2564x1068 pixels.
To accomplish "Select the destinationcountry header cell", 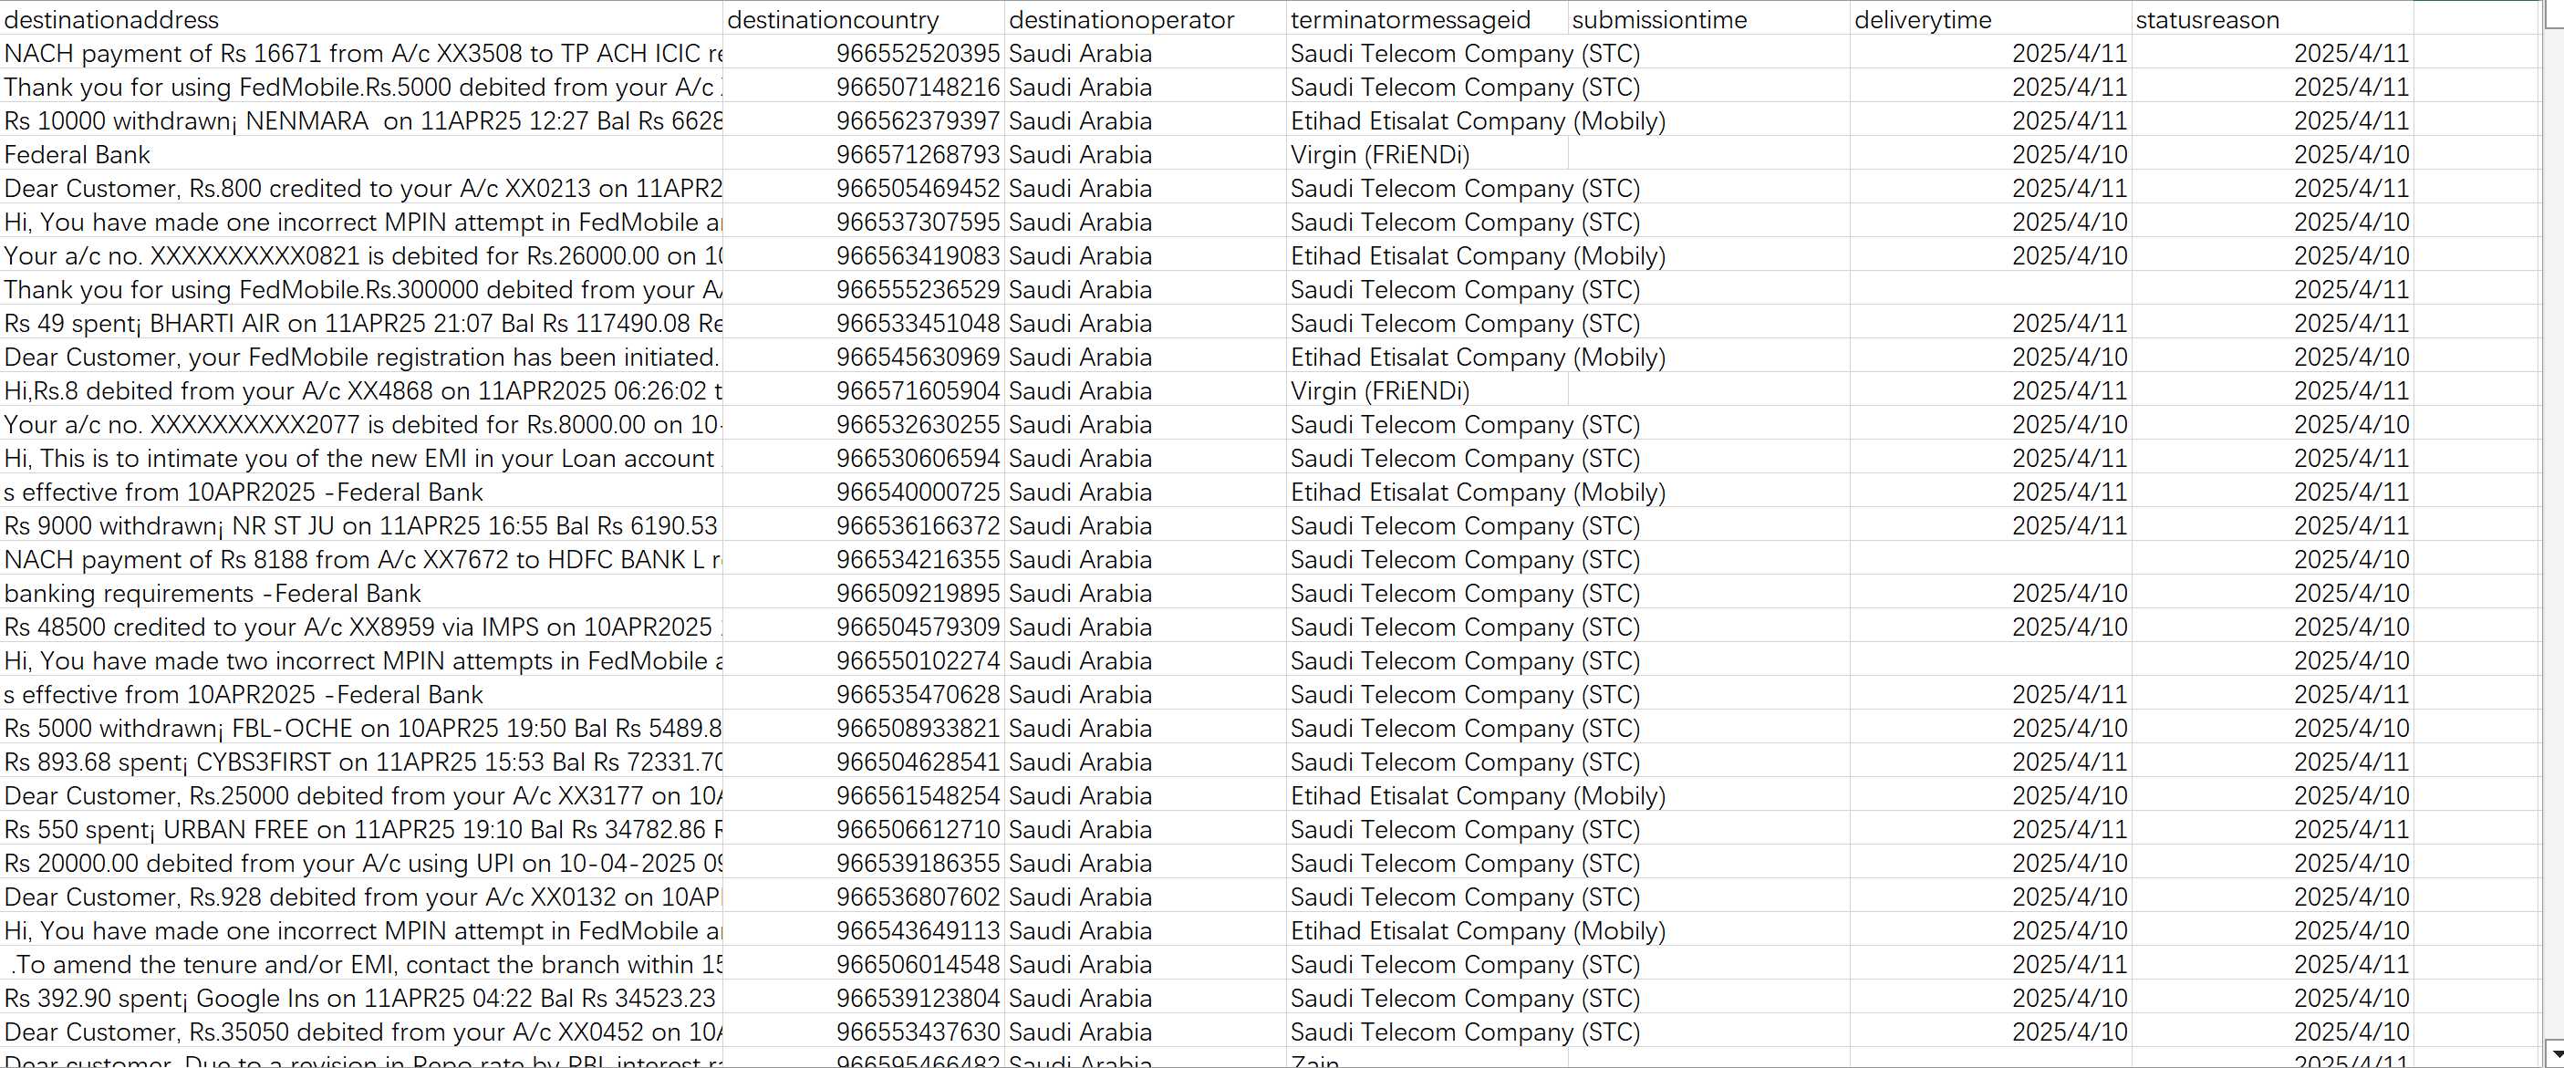I will click(x=864, y=19).
